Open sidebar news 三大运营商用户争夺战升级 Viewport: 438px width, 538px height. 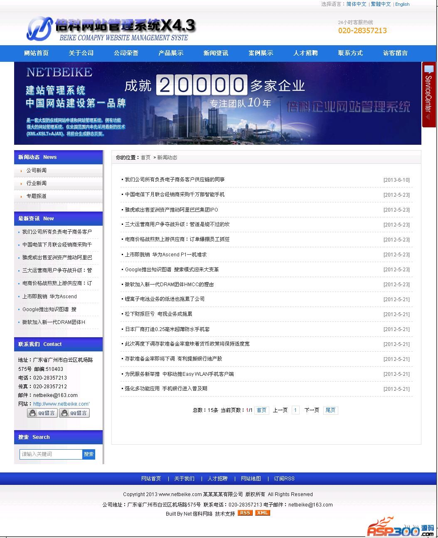(x=57, y=270)
